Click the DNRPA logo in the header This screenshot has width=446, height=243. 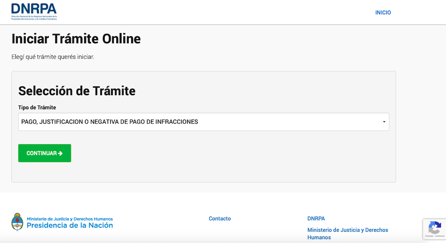pos(34,9)
